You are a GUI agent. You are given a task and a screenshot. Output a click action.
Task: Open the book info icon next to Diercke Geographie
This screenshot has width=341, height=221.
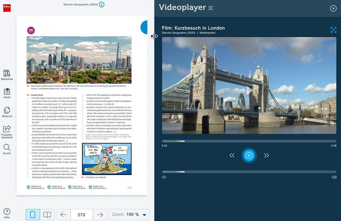(101, 5)
